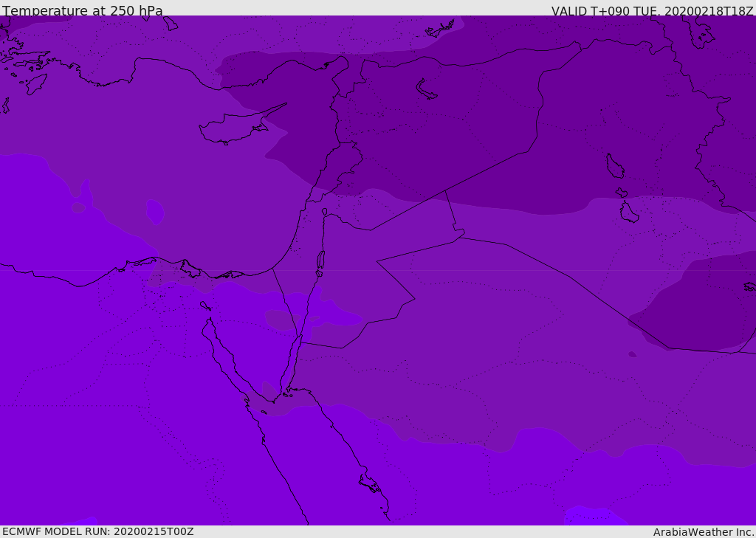Image resolution: width=756 pixels, height=538 pixels.
Task: Select Lake Assad in northern Syria
Action: pyautogui.click(x=427, y=89)
